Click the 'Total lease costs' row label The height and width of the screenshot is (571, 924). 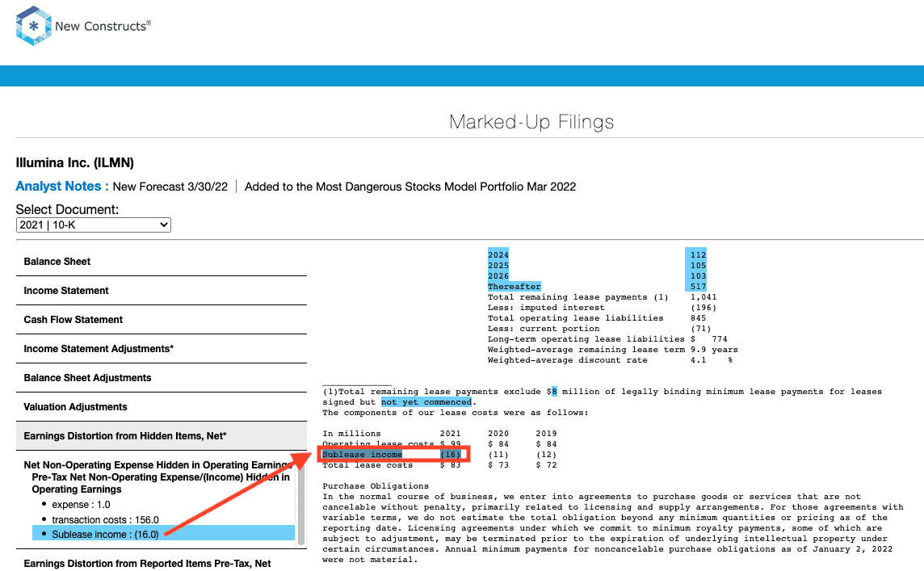point(367,465)
